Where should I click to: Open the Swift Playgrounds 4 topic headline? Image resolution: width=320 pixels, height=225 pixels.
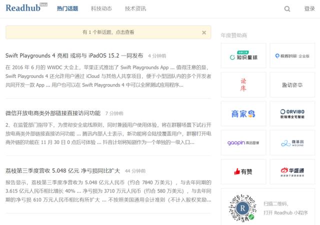(74, 55)
